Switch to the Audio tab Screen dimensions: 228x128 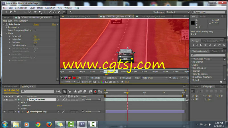click(x=203, y=16)
